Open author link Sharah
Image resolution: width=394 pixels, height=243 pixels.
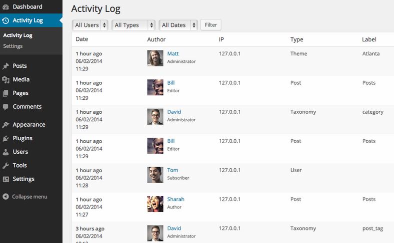click(175, 199)
